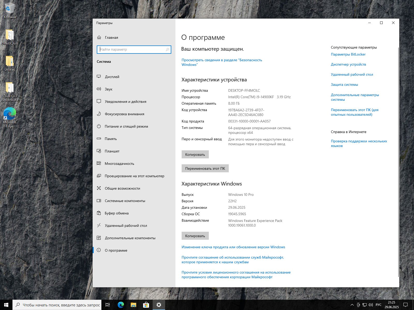Image resolution: width=414 pixels, height=310 pixels.
Task: Open Удаленный рабочий стол related link
Action: pos(352,74)
